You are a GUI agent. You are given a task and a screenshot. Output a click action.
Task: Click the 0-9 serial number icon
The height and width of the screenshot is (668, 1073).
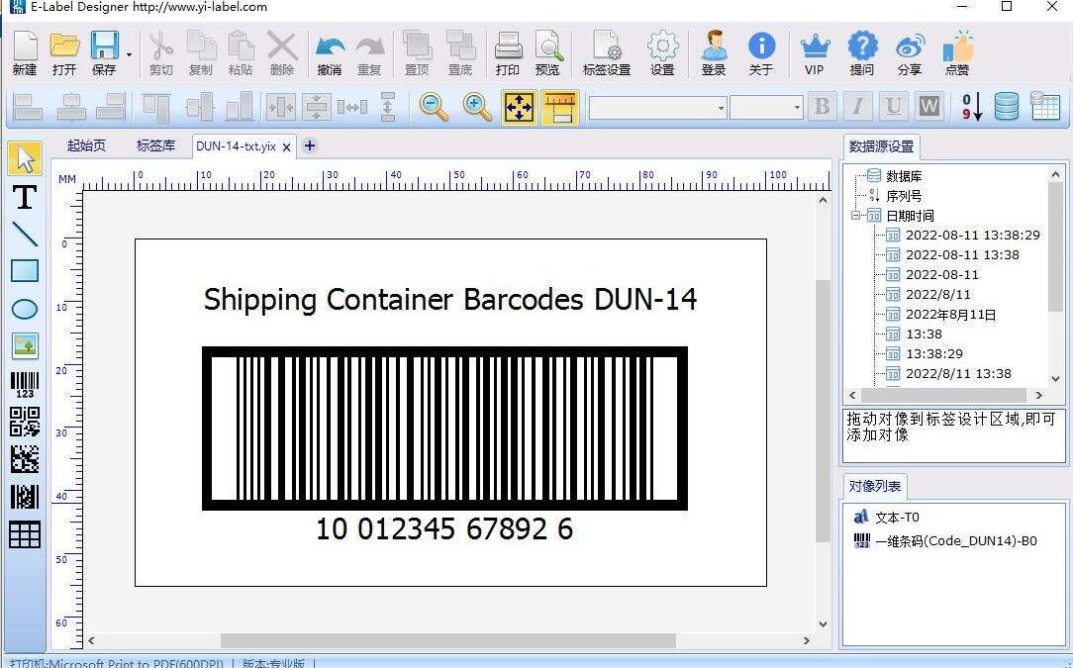coord(972,107)
